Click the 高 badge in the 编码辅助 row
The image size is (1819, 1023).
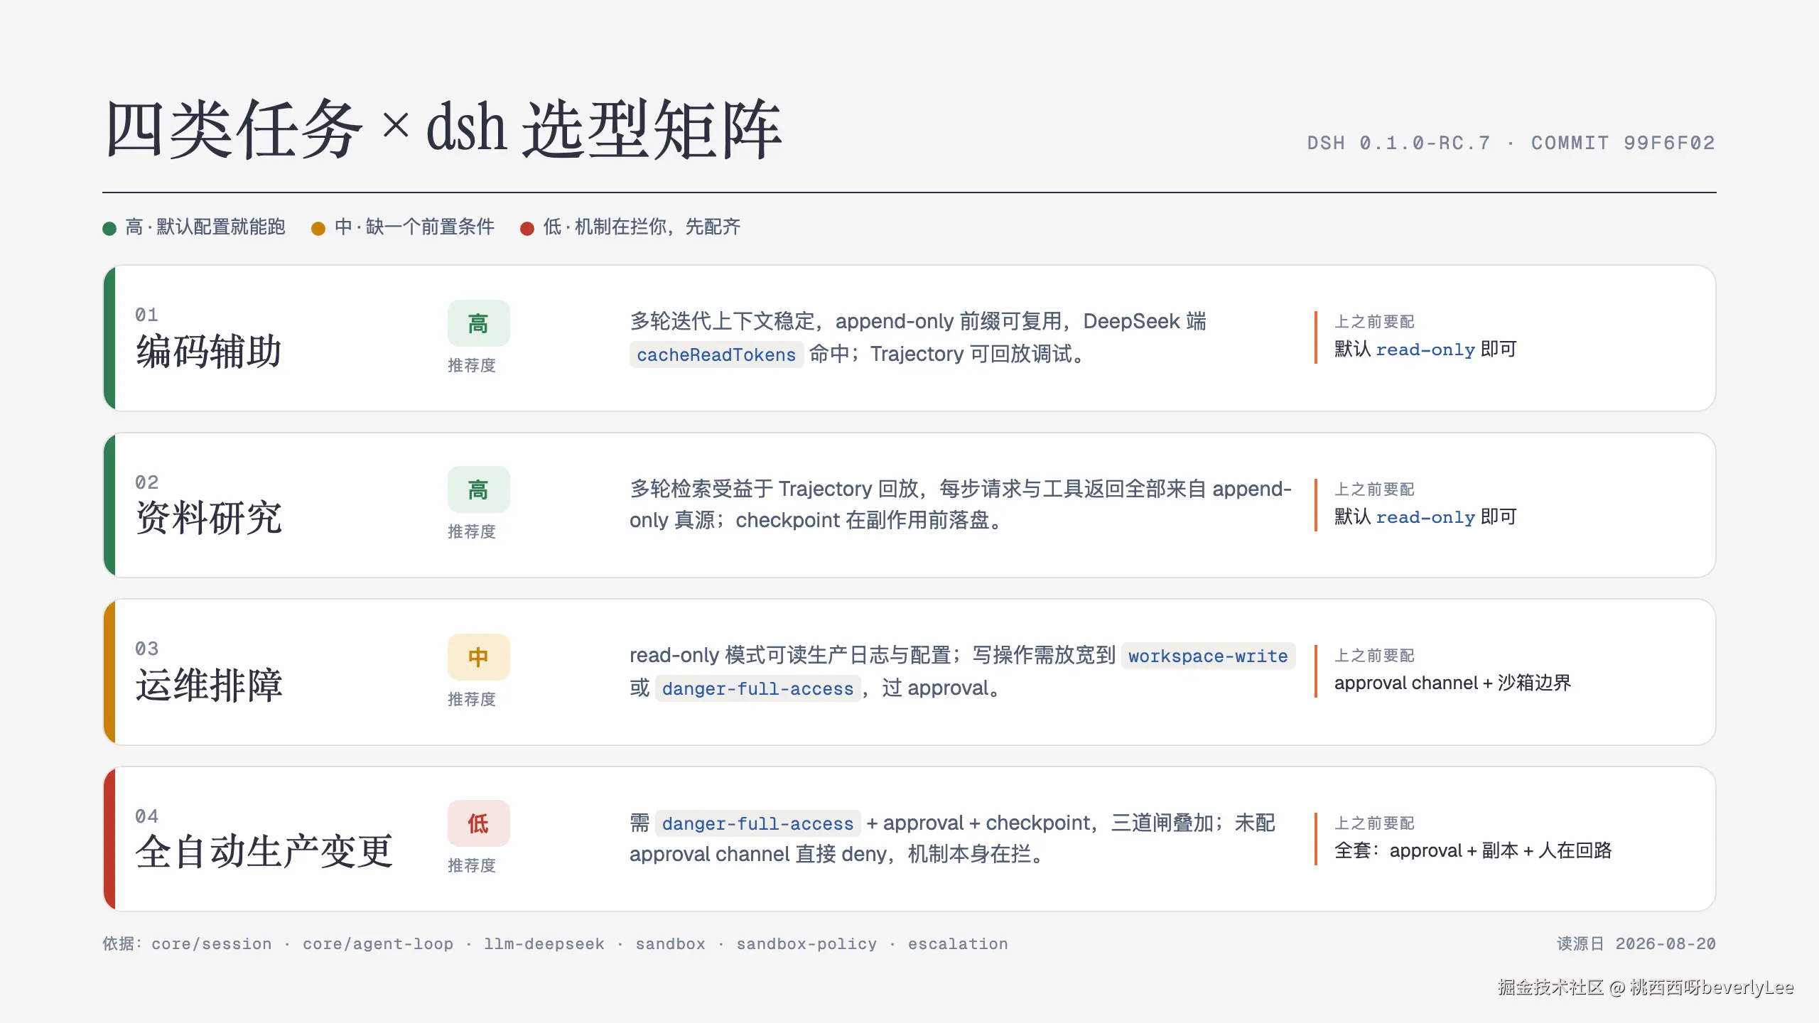pos(478,323)
